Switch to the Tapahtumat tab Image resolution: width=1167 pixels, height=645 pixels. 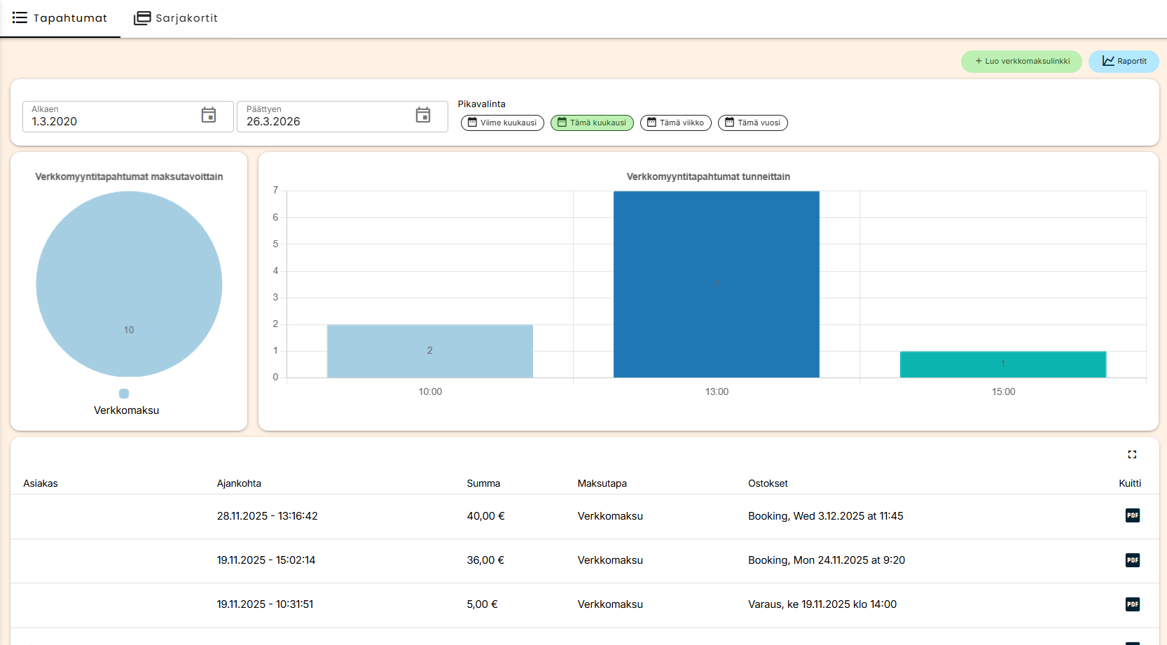pos(60,18)
